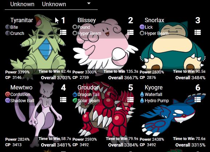Select the Tyranitar name label
The width and height of the screenshot is (210, 152).
click(22, 20)
